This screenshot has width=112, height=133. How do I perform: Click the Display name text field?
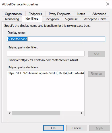56,39
